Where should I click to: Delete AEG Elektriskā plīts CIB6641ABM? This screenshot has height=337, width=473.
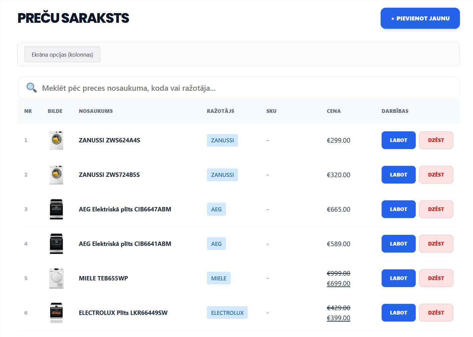click(x=436, y=244)
